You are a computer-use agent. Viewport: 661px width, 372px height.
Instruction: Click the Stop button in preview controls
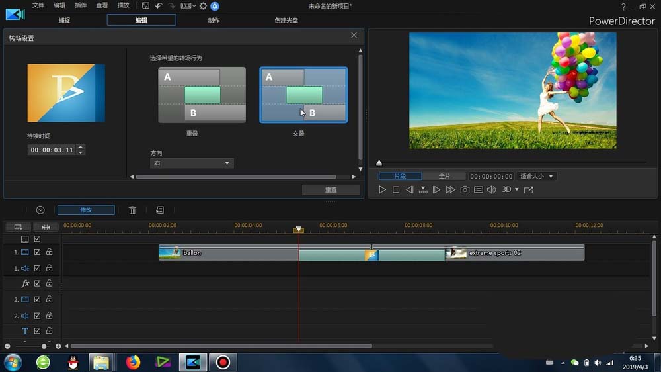(396, 190)
